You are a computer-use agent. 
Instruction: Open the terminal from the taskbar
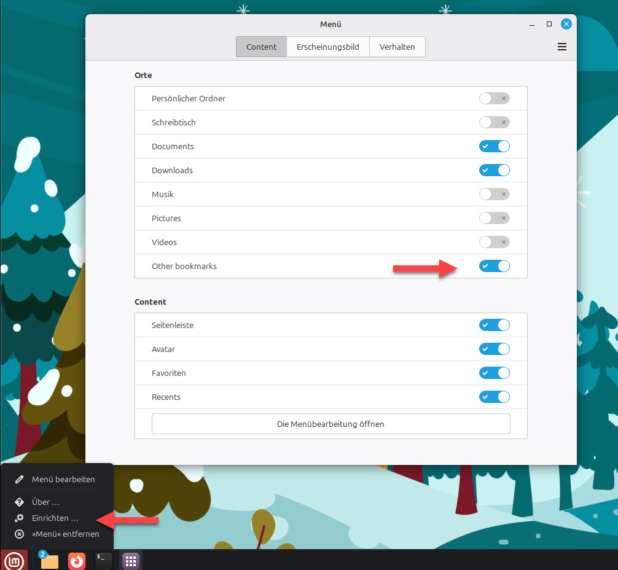pos(103,560)
